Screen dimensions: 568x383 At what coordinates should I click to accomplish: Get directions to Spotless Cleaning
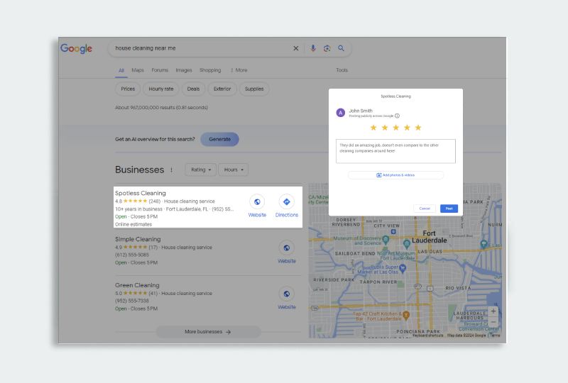coord(287,201)
